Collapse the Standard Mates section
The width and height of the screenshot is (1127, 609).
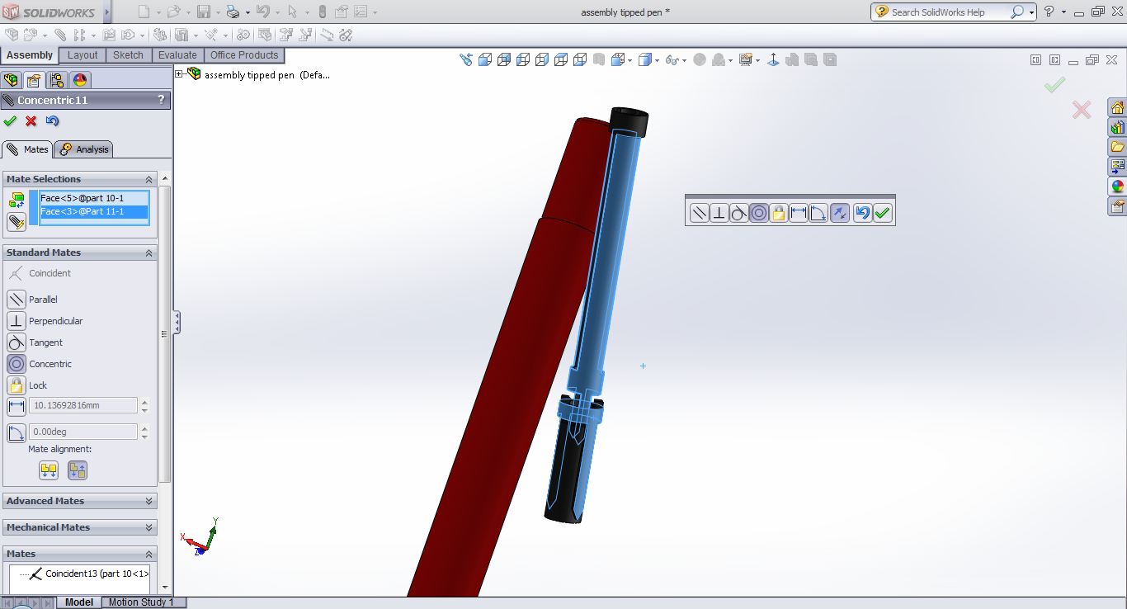pos(149,253)
